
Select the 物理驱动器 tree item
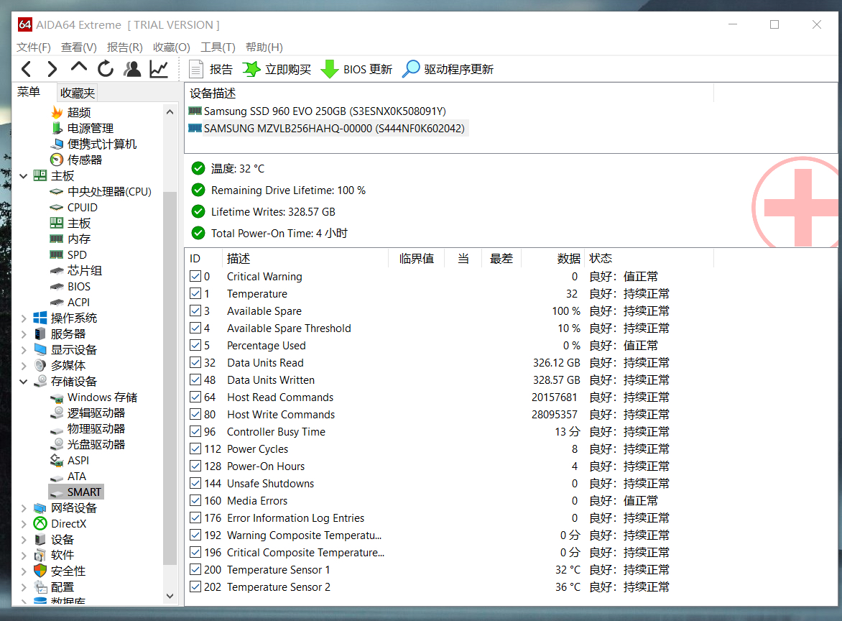click(96, 428)
